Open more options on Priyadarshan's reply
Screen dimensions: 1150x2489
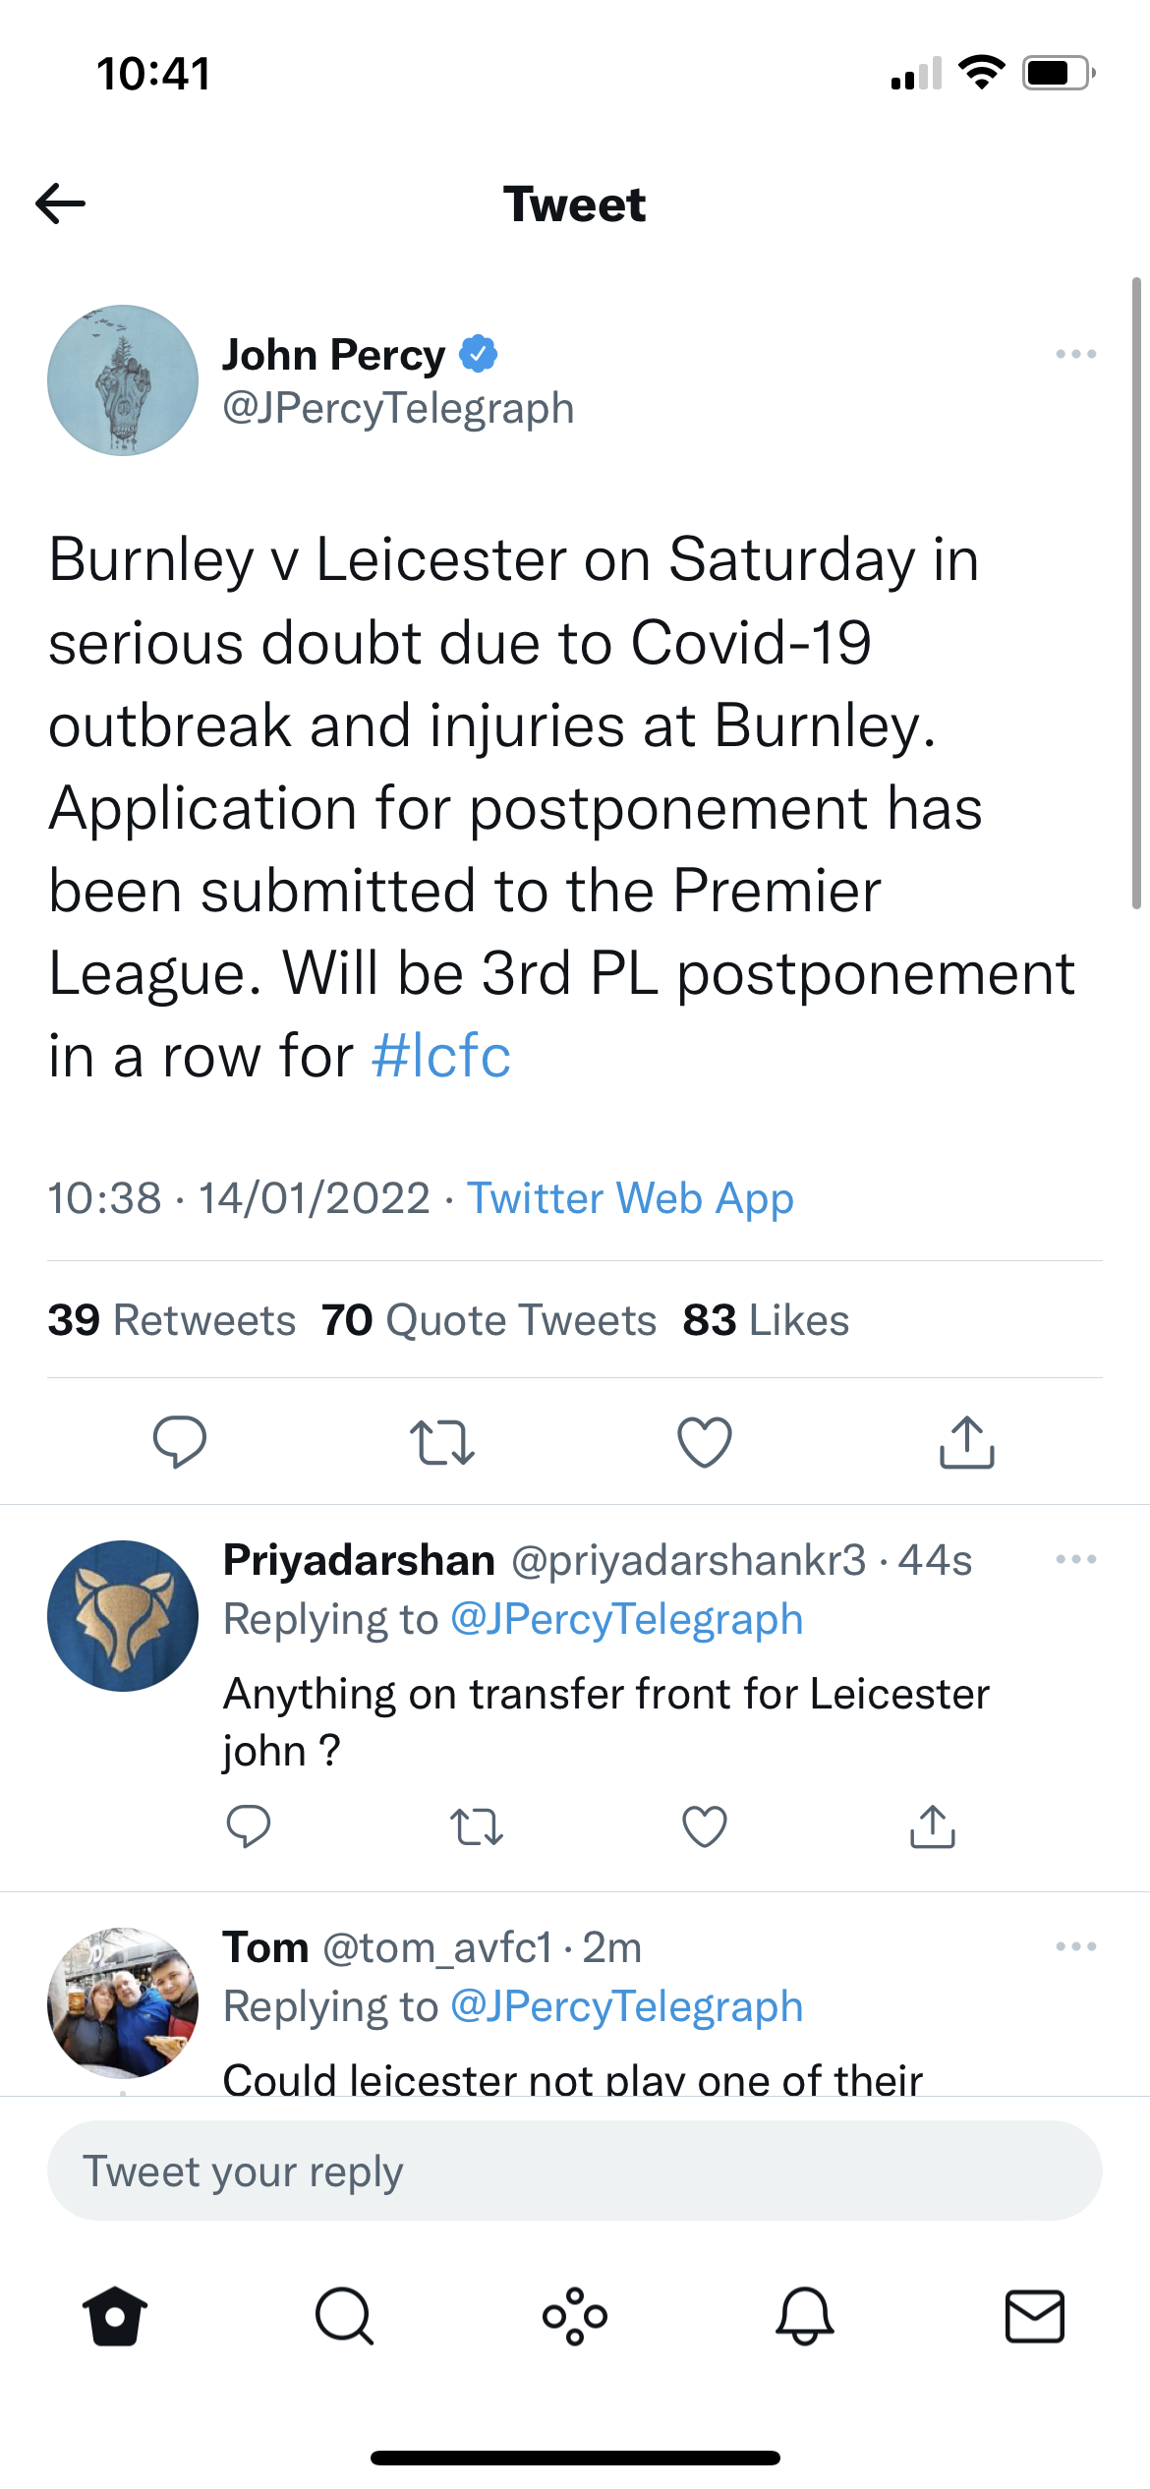click(1075, 1559)
